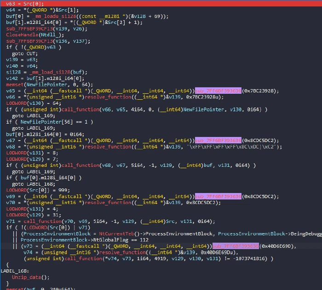Select NtGlobalFlag == 112 comparison
This screenshot has width=322, height=290.
tap(121, 240)
